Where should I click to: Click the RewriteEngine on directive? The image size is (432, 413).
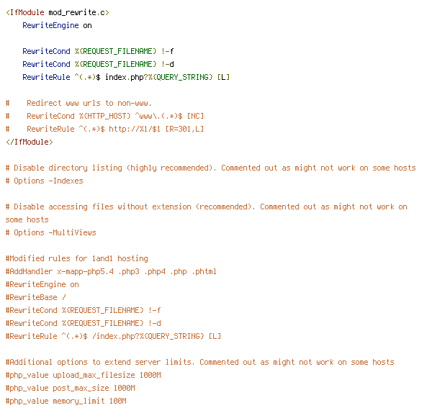[x=57, y=26]
